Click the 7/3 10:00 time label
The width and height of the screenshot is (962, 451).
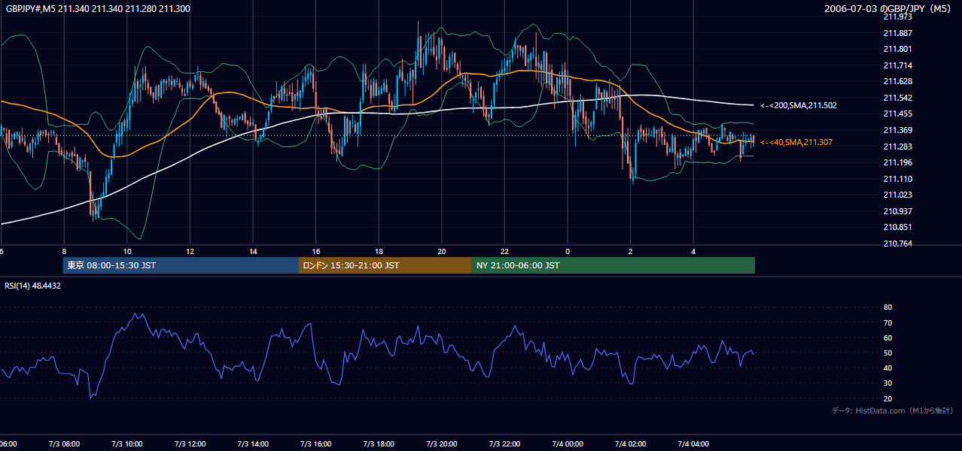click(x=127, y=444)
